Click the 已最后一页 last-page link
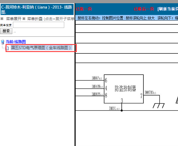The height and width of the screenshot is (146, 178). [x=144, y=9]
